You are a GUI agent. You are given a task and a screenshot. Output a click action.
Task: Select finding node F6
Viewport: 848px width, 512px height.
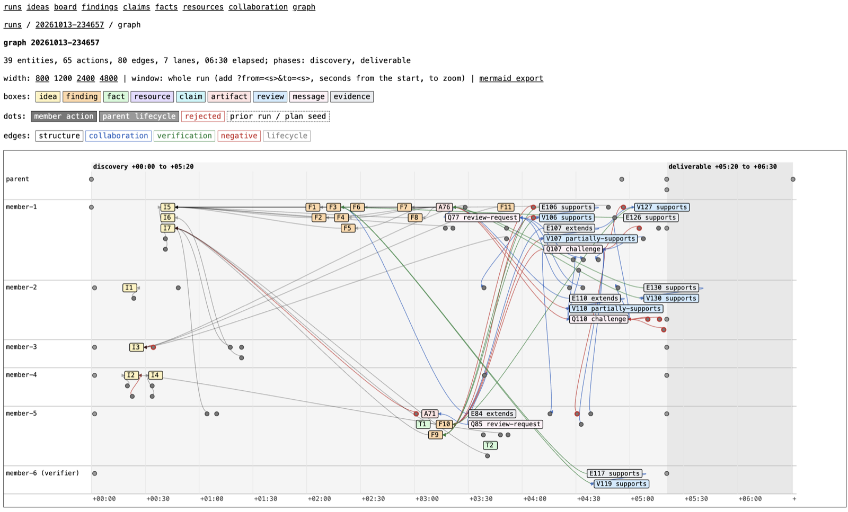coord(357,207)
